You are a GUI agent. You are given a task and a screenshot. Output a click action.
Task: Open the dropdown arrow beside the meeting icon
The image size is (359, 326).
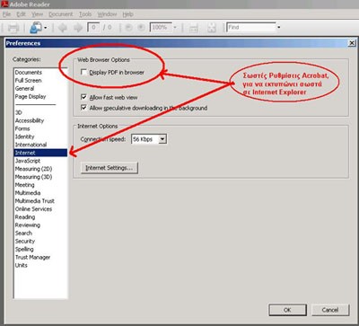pyautogui.click(x=46, y=28)
